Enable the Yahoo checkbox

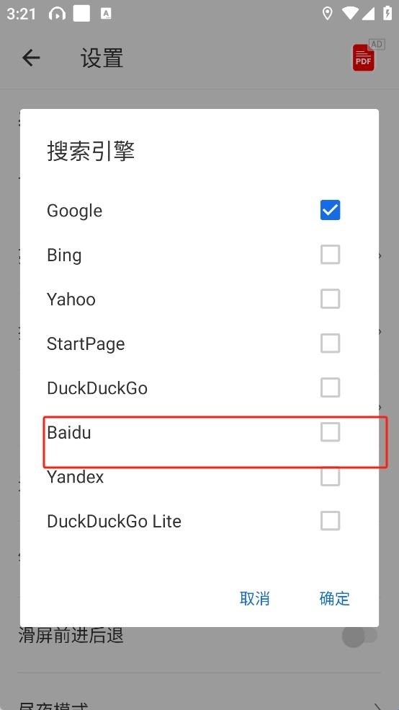click(x=331, y=299)
